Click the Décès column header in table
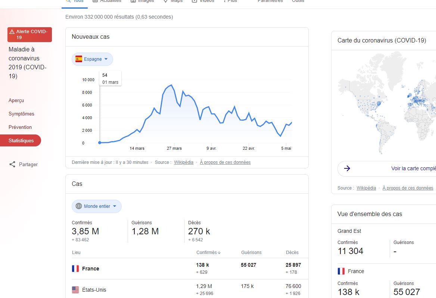The image size is (436, 298). 292,253
